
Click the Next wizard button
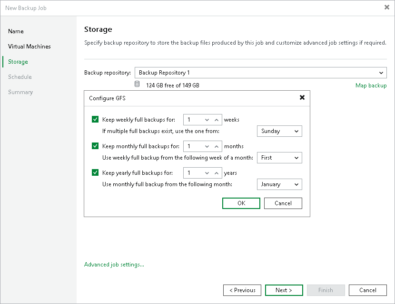pyautogui.click(x=284, y=290)
